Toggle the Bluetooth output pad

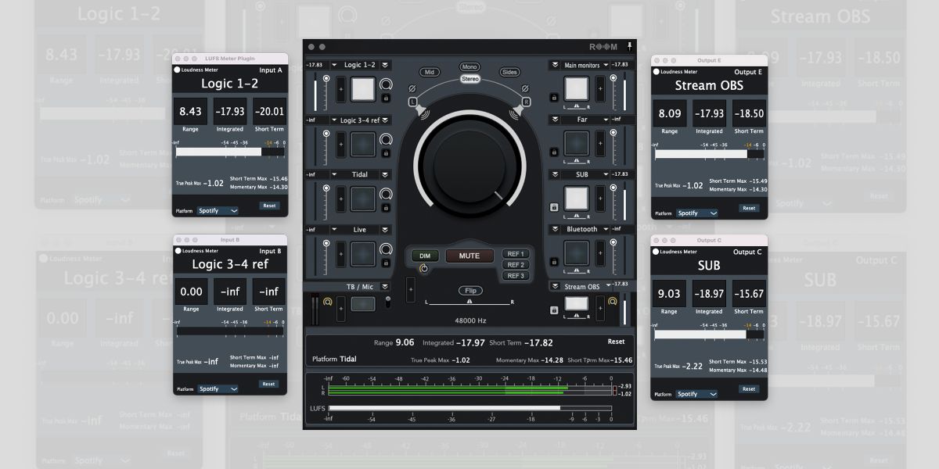576,253
